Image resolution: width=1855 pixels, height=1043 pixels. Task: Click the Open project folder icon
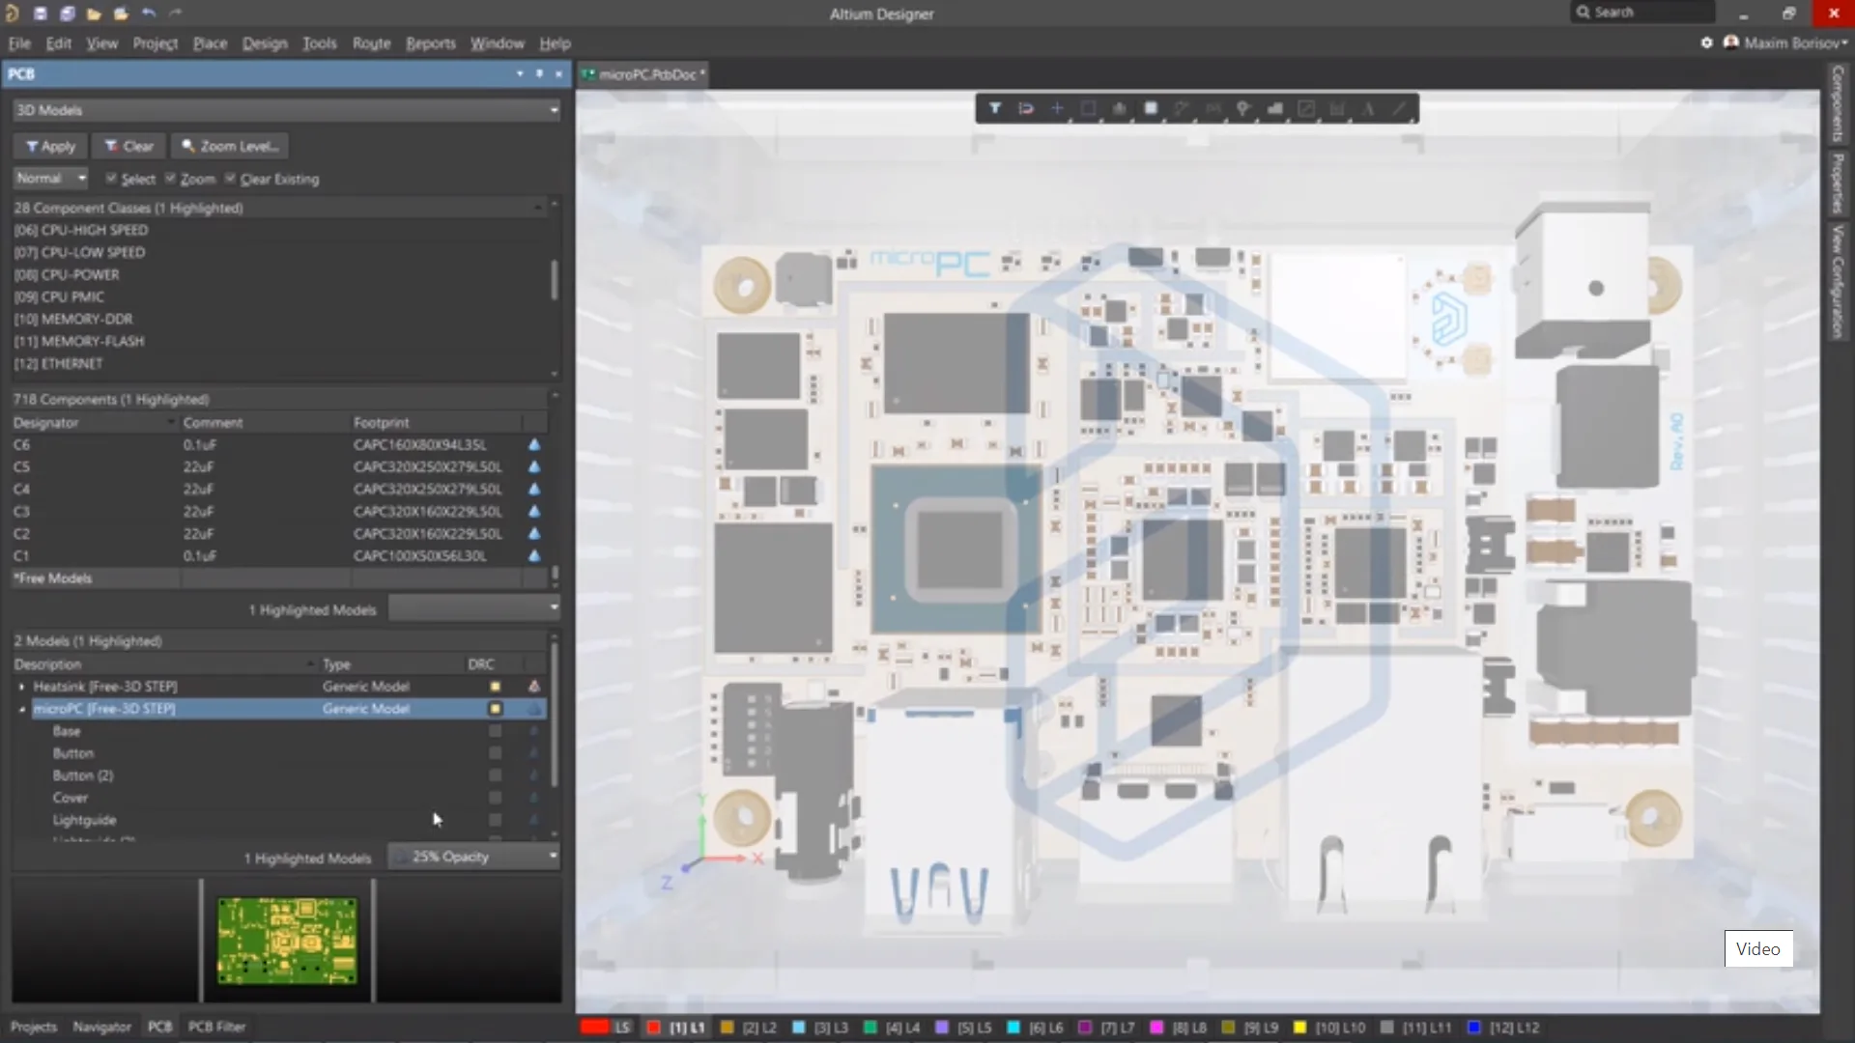click(121, 14)
